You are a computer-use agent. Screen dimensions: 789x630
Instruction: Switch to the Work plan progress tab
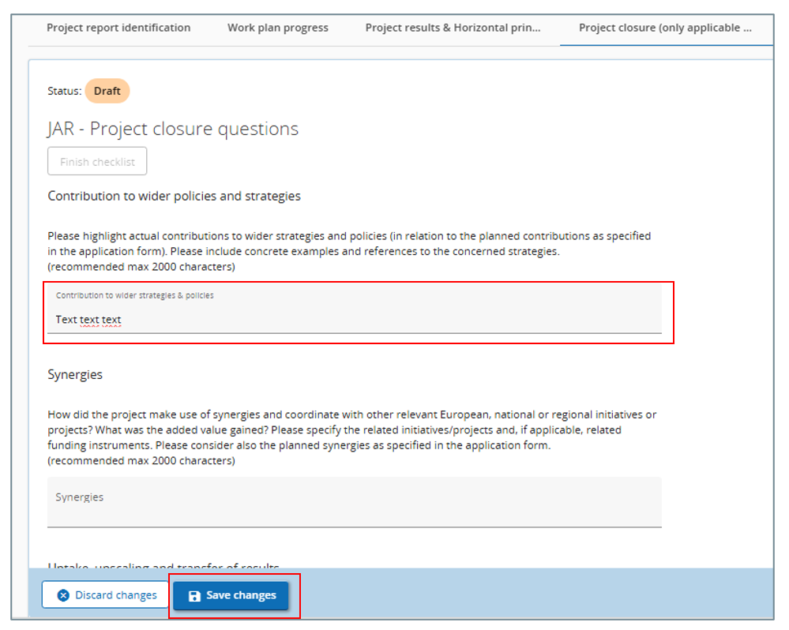pyautogui.click(x=278, y=28)
